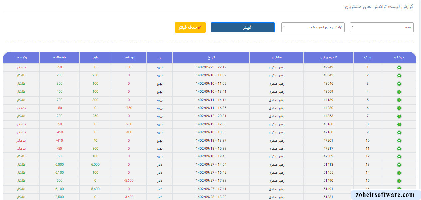
Task: Click date 1402/05/23 - 22:19
Action: click(211, 67)
